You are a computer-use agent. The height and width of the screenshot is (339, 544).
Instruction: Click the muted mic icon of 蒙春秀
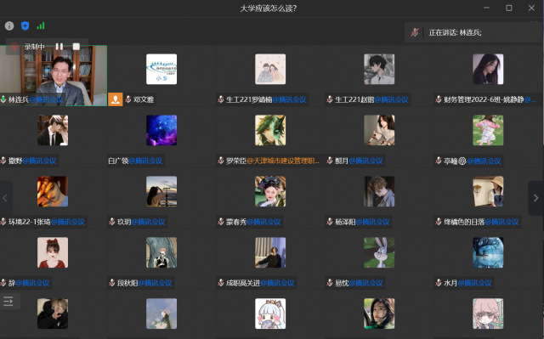pos(221,222)
